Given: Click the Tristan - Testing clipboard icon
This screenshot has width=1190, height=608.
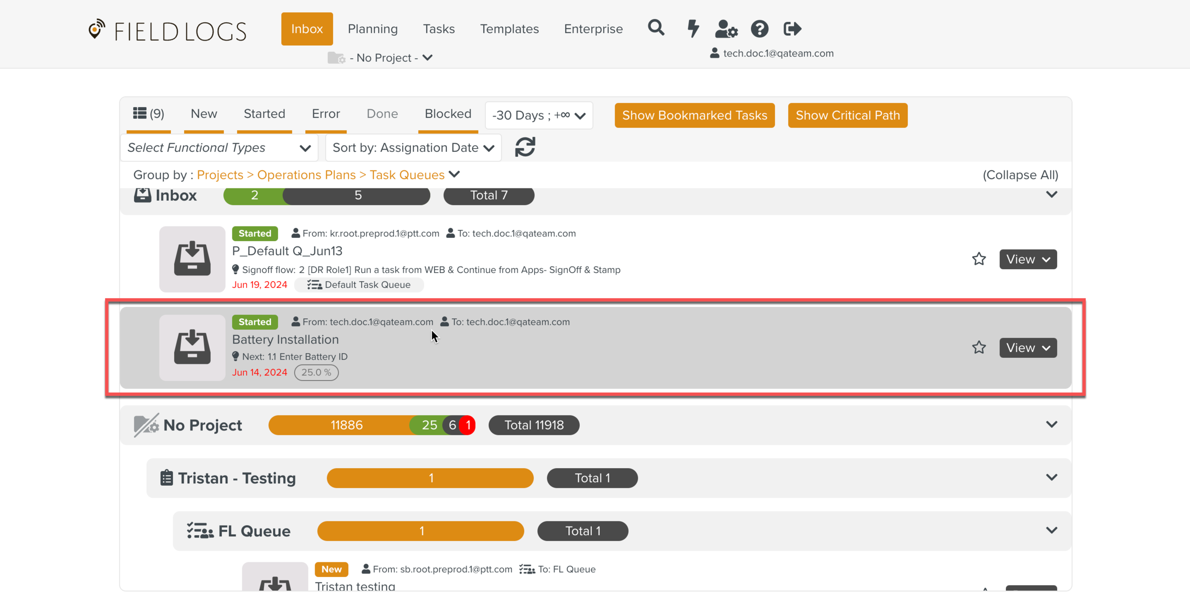Looking at the screenshot, I should tap(167, 478).
